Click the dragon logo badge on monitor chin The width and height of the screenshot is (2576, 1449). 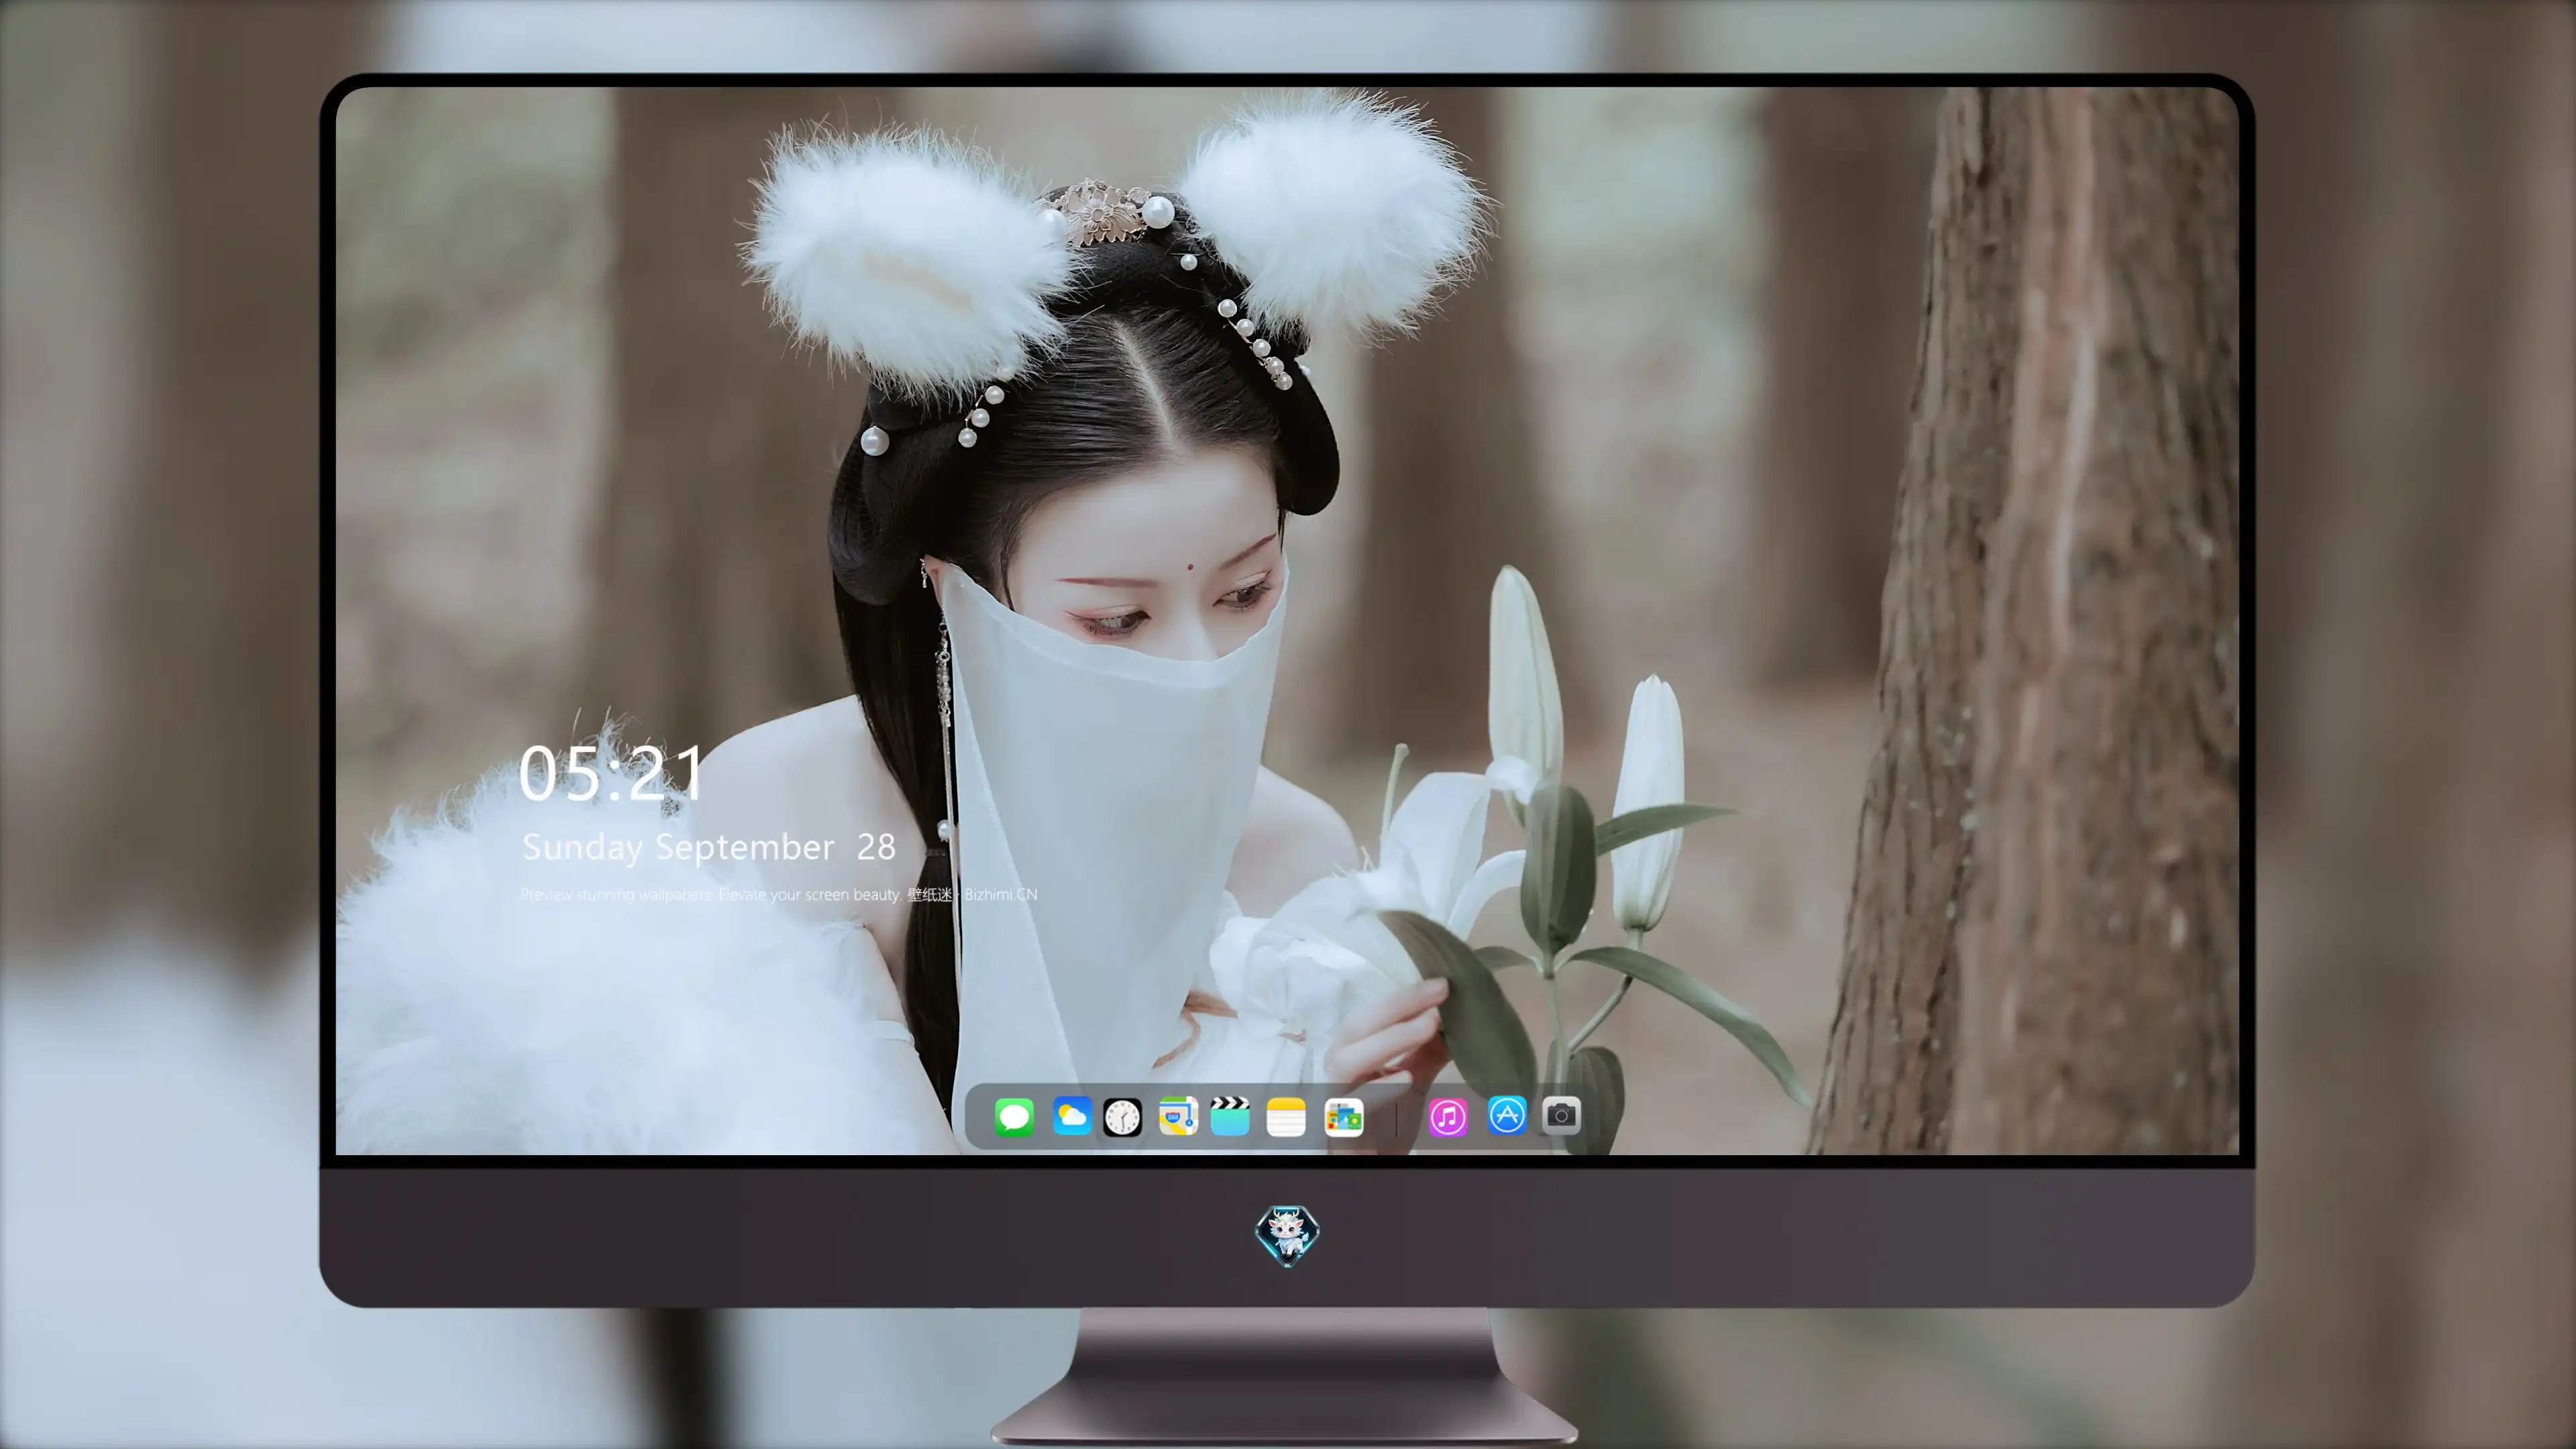tap(1287, 1235)
